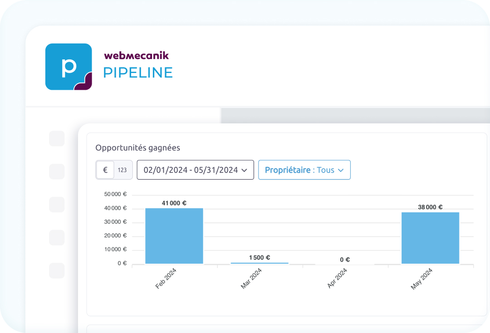Viewport: 490px width, 333px height.
Task: Open the 02/01/2024 - 05/31/2024 date range dropdown
Action: click(195, 170)
